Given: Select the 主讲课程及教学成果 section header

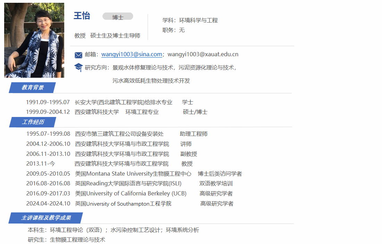Looking at the screenshot, I should pyautogui.click(x=46, y=218).
